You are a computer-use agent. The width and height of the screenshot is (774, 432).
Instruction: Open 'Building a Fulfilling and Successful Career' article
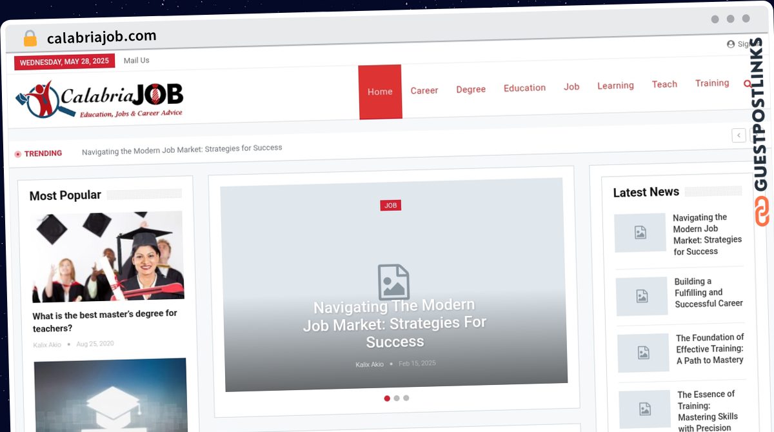[709, 292]
